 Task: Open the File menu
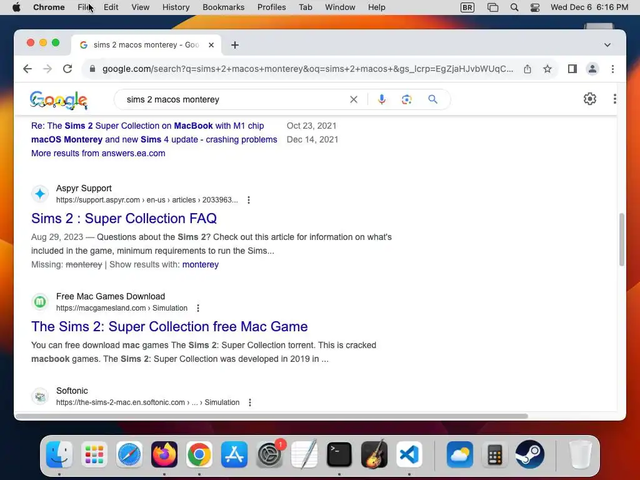tap(85, 7)
